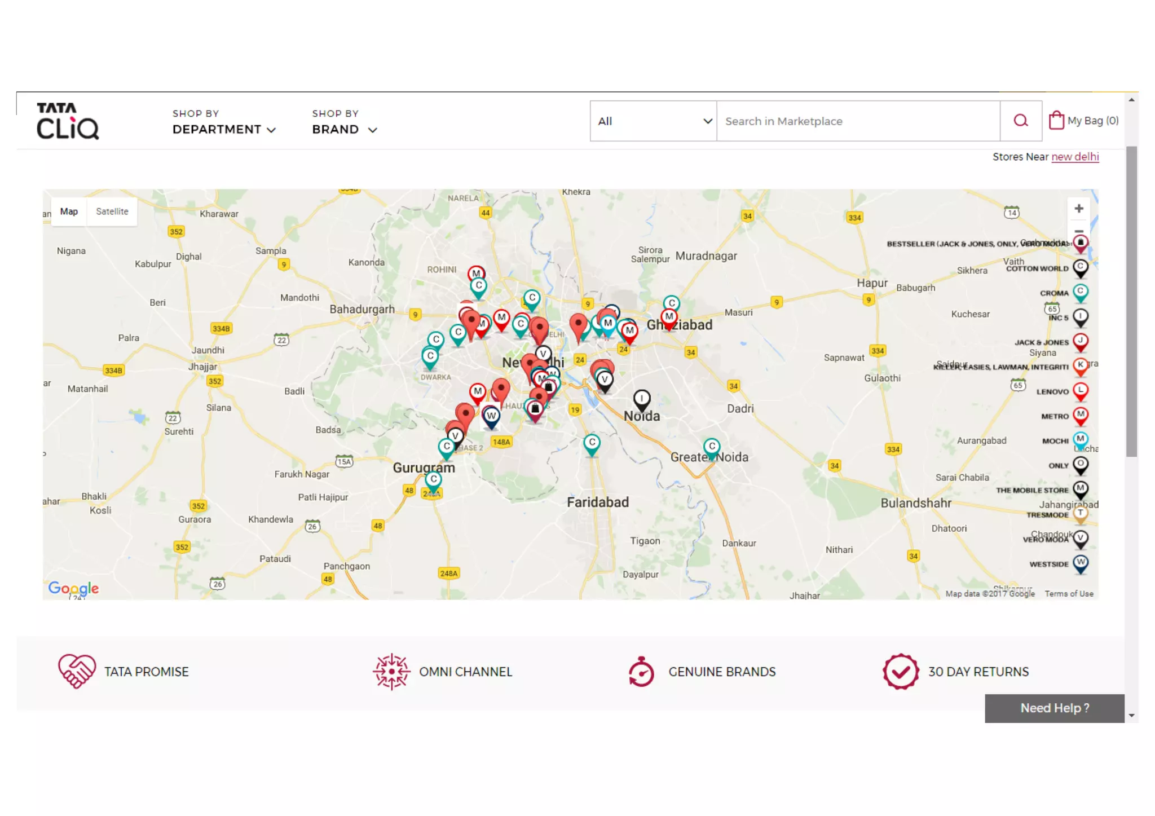
Task: Click the Westside legend pin icon
Action: [1080, 563]
